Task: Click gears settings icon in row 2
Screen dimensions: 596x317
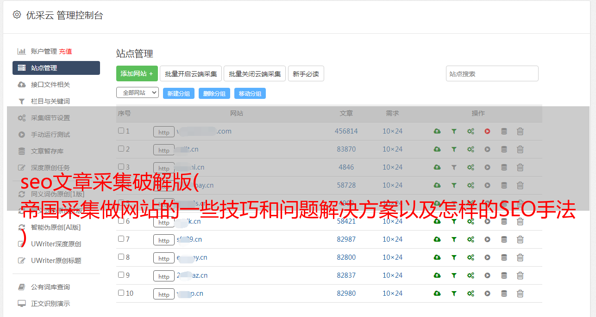Action: pyautogui.click(x=471, y=149)
